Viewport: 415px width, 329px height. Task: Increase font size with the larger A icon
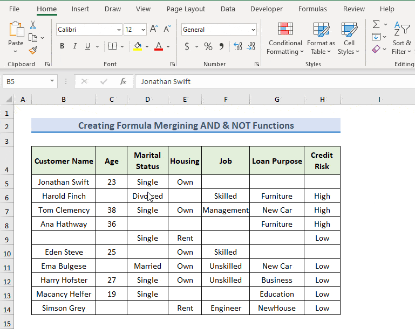(154, 29)
